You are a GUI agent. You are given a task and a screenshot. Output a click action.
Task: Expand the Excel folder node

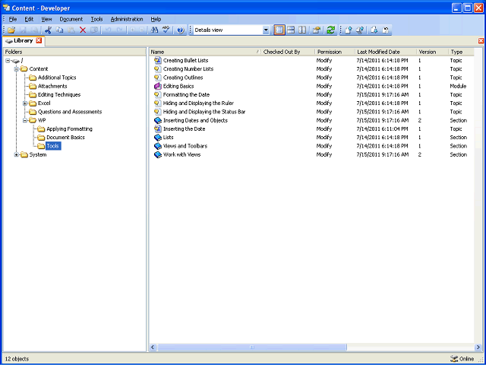(25, 103)
